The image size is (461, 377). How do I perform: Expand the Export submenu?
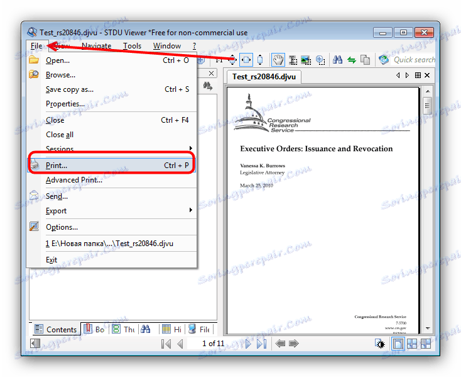point(112,211)
